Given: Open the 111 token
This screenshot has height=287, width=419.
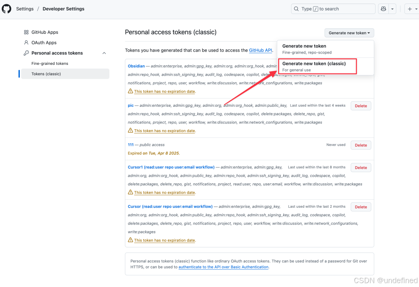Looking at the screenshot, I should [131, 145].
